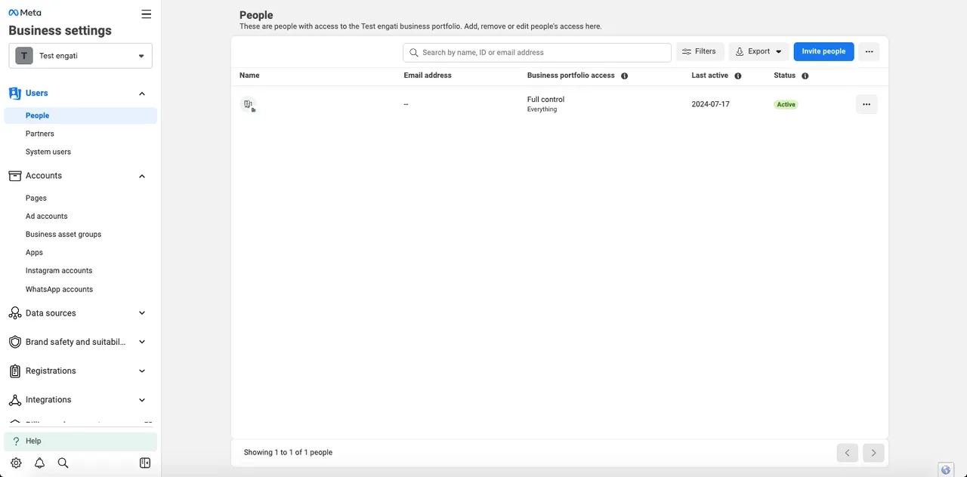The image size is (967, 477).
Task: Open the info tooltip beside Business portfolio access
Action: tap(624, 75)
